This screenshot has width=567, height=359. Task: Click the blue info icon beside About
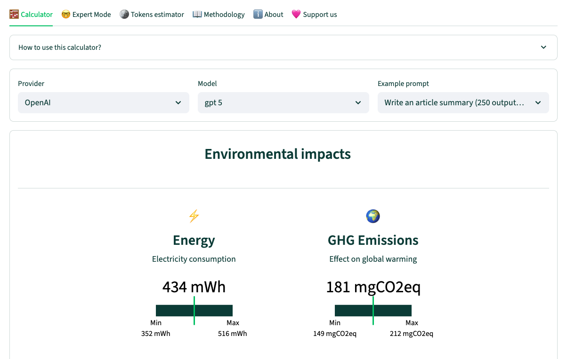[x=258, y=15]
